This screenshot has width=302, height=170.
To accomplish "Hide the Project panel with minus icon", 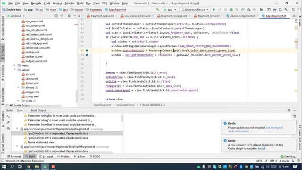I will tap(75, 16).
